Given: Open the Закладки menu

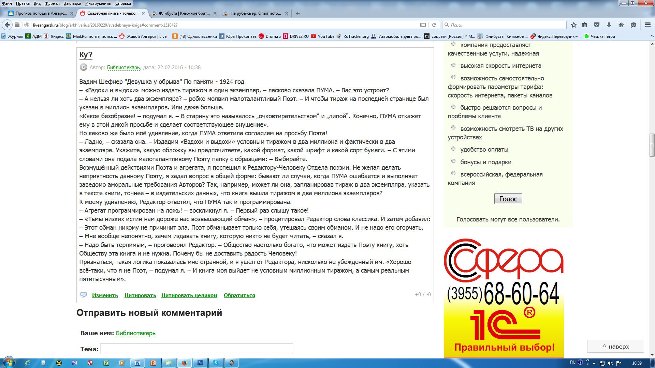Looking at the screenshot, I should [72, 3].
